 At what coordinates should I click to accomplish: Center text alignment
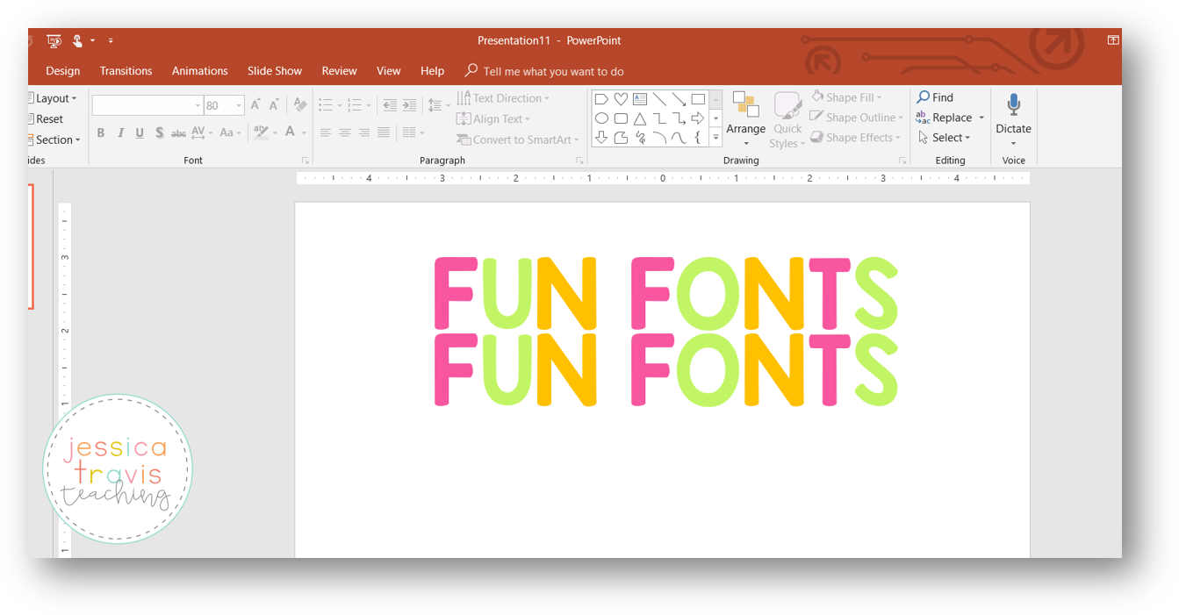pos(345,132)
